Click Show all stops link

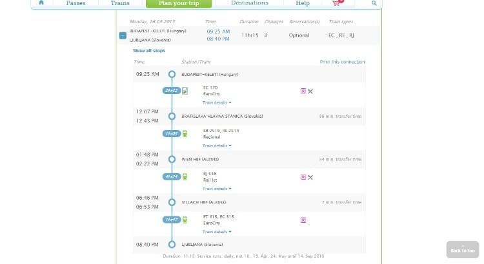[x=149, y=50]
